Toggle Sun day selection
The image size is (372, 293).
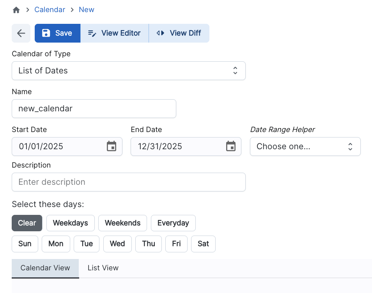click(x=25, y=244)
